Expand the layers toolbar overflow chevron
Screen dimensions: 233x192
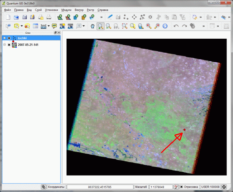101,17
